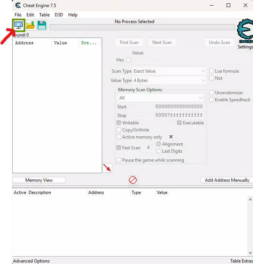Copy selected addresses with red arrow icon
Viewport: 253px width, 264px height.
(x=107, y=168)
